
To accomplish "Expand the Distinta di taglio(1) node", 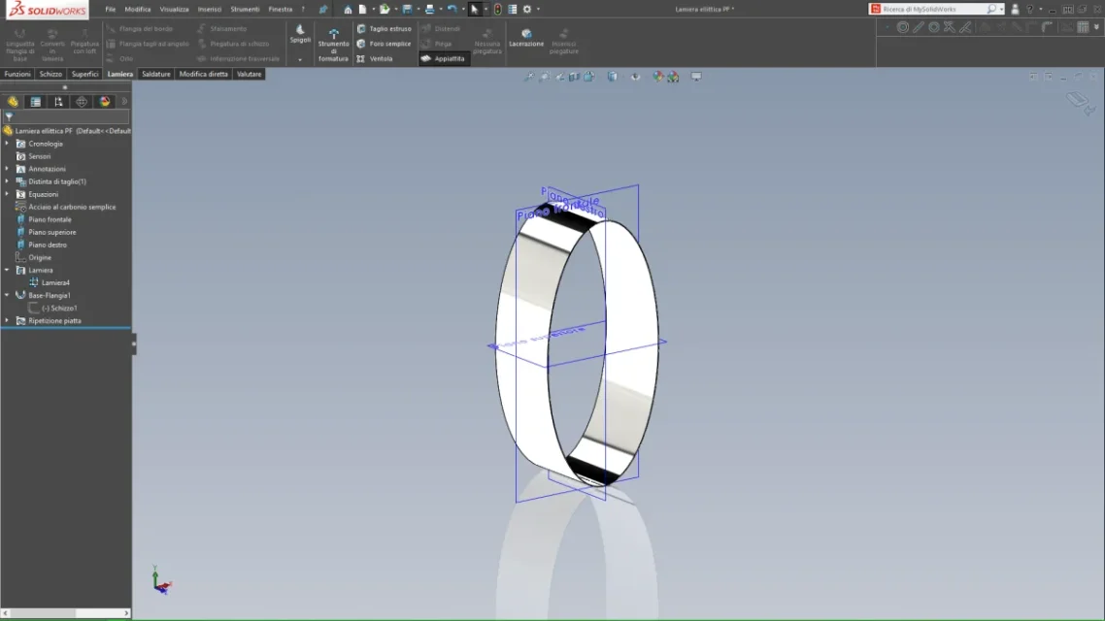I will (x=7, y=181).
